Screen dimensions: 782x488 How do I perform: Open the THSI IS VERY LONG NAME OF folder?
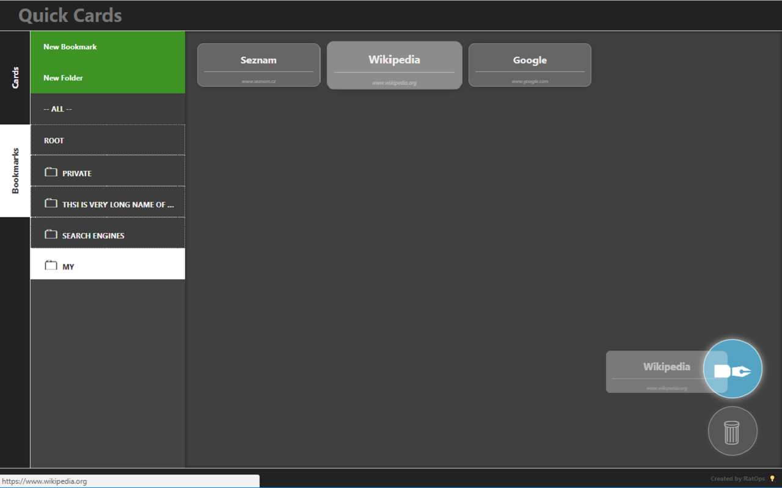tap(108, 203)
